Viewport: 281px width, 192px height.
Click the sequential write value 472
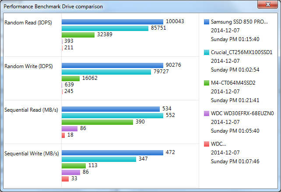[x=170, y=152]
